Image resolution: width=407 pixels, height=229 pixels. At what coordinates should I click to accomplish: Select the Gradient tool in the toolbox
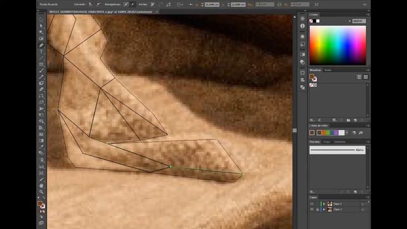coord(41,141)
